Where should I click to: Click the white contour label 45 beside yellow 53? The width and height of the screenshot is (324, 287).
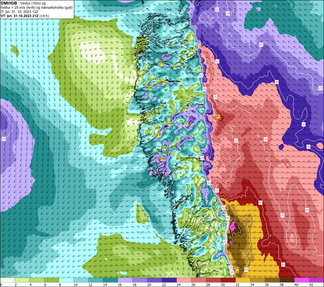click(246, 270)
